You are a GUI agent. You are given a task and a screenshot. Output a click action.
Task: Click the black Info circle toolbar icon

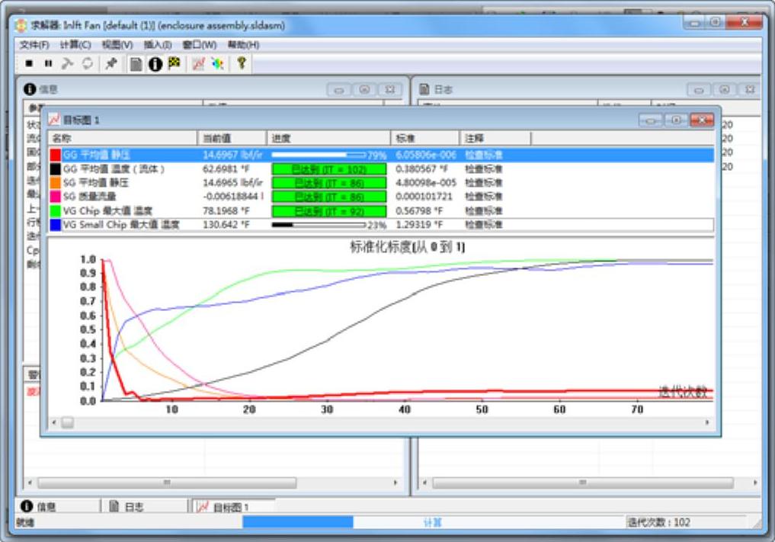[x=155, y=64]
